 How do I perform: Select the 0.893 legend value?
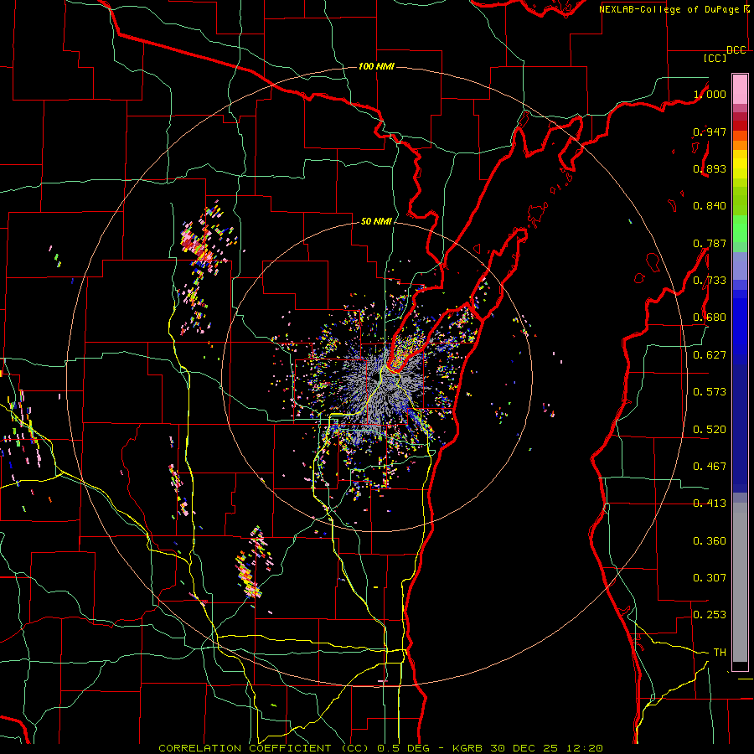(x=710, y=168)
